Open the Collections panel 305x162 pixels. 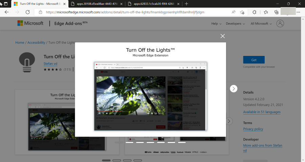click(276, 12)
